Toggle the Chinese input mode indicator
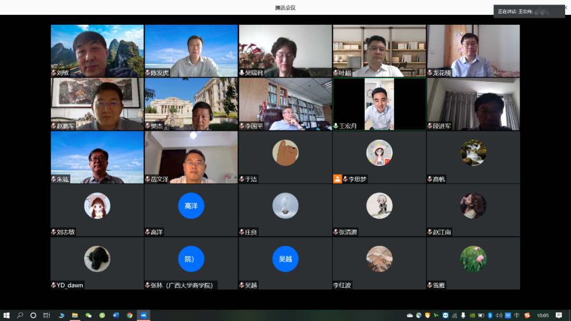571x321 pixels. pos(517,315)
